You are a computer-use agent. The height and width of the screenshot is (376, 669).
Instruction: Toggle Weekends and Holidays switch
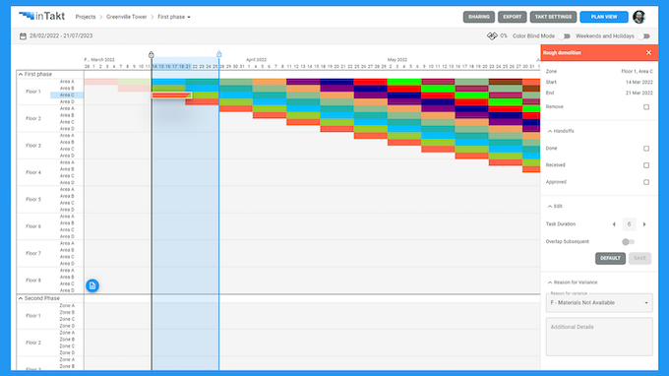tap(645, 36)
